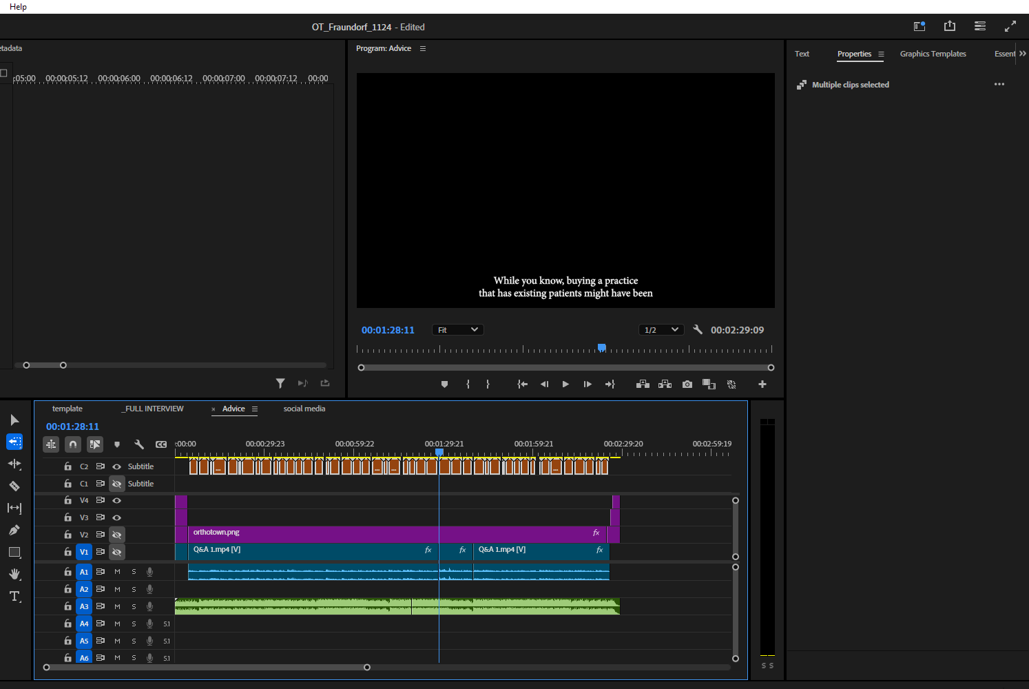Select the Pen tool in the toolbar
This screenshot has width=1029, height=689.
tap(14, 530)
